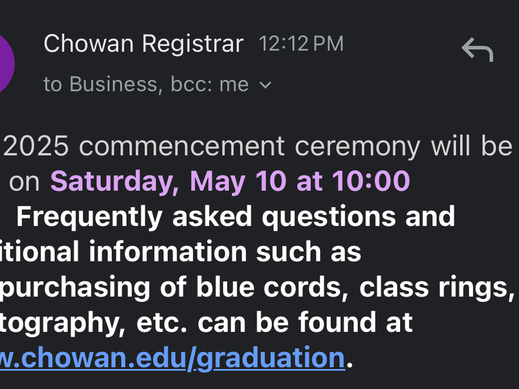Click the word "purchasing" in body

[75, 287]
